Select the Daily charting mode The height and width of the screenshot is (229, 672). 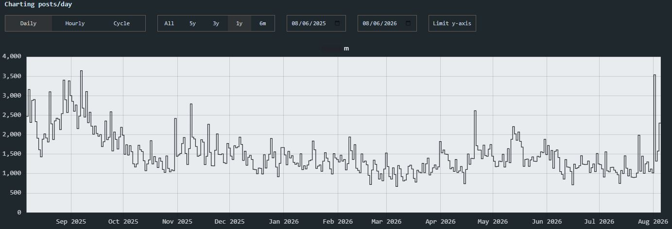[28, 23]
